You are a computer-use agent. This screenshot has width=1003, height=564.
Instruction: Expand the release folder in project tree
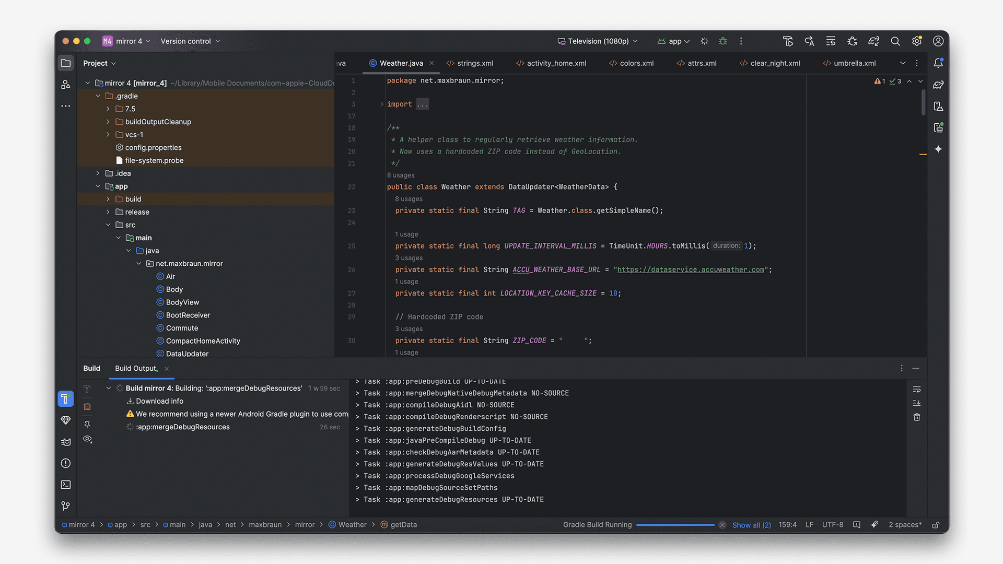click(108, 212)
